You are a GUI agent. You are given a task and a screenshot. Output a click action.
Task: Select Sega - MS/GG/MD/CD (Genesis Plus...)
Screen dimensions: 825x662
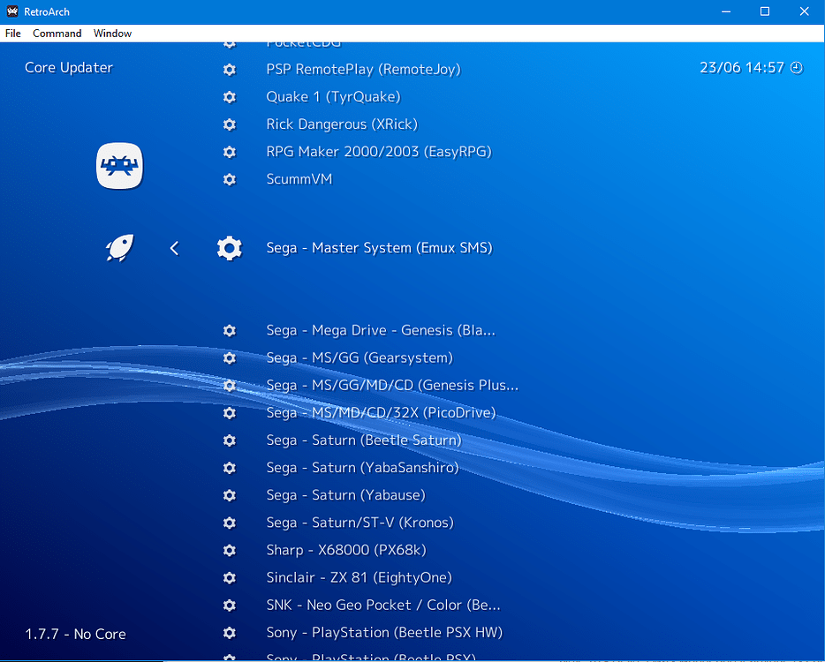pos(392,385)
